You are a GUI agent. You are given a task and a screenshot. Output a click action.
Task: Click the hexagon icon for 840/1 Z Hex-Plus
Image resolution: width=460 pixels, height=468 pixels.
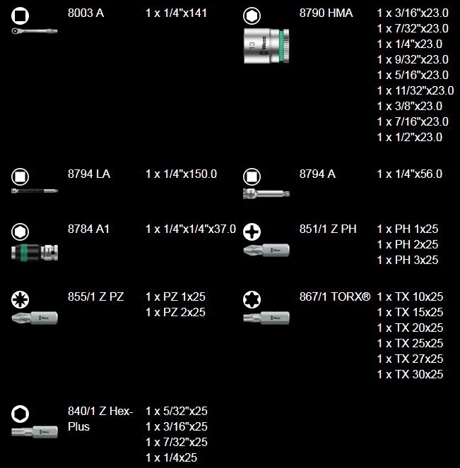click(x=20, y=414)
